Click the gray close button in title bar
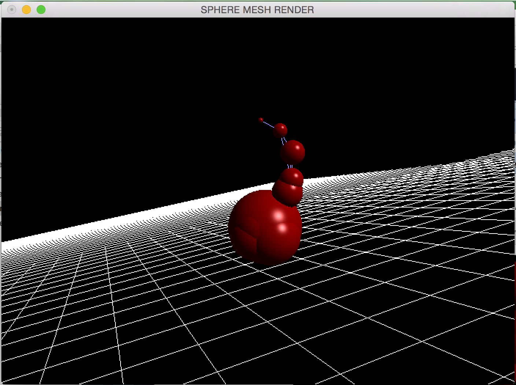The height and width of the screenshot is (385, 516). 12,10
